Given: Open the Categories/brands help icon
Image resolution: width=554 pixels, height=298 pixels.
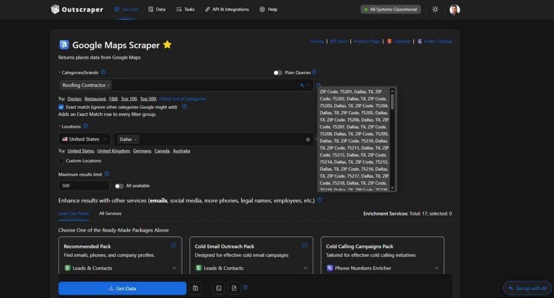Looking at the screenshot, I should click(x=103, y=72).
